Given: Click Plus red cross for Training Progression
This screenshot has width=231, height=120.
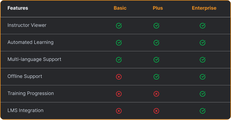Looking at the screenshot, I should (156, 94).
